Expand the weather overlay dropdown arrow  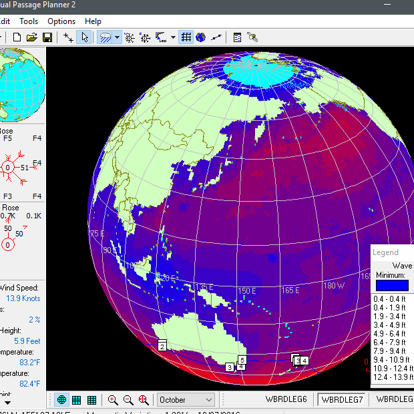click(x=118, y=37)
